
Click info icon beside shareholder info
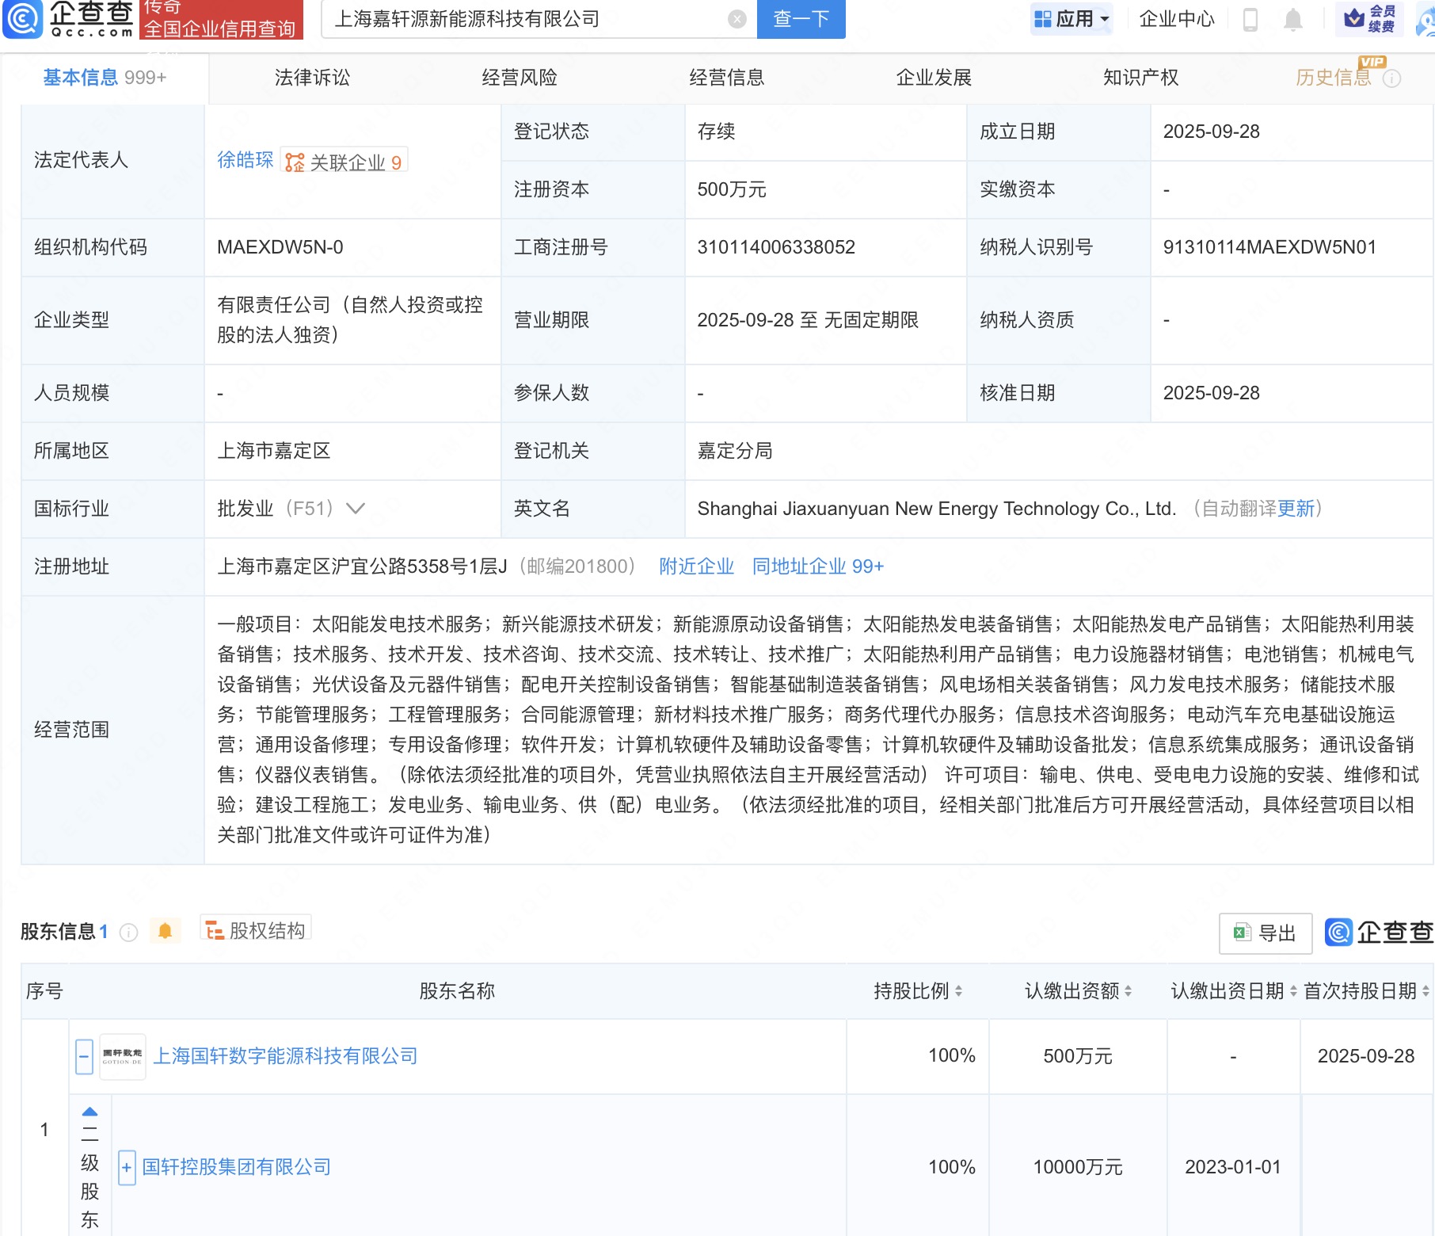click(x=128, y=933)
